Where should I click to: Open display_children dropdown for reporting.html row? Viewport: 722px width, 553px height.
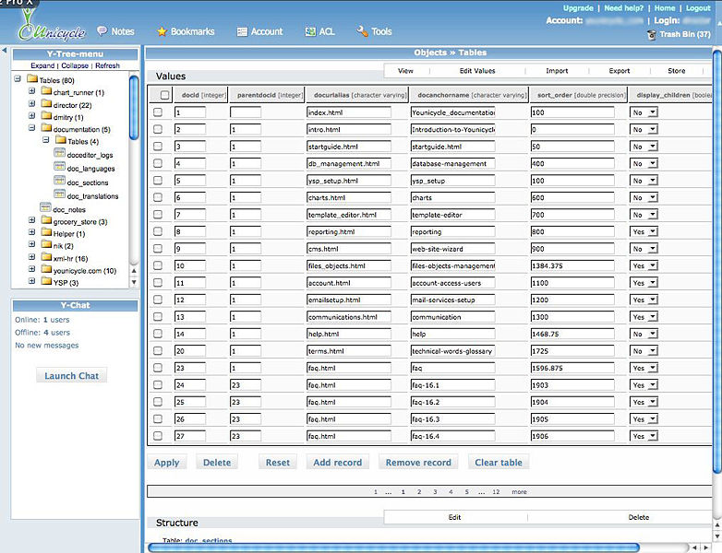coord(644,232)
